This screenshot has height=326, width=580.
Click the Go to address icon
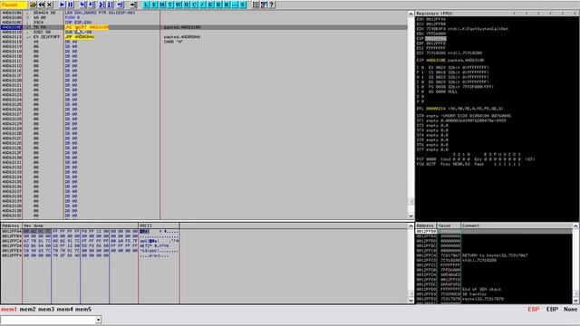133,5
